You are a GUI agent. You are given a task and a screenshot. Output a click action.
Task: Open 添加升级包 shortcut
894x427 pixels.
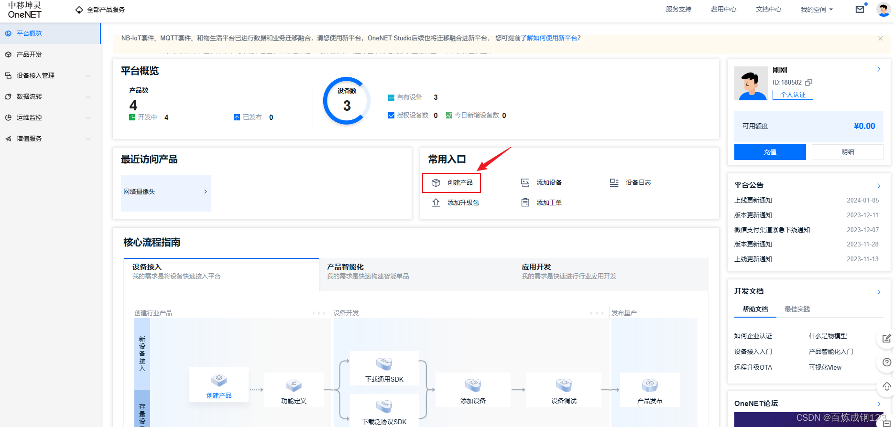(x=455, y=203)
